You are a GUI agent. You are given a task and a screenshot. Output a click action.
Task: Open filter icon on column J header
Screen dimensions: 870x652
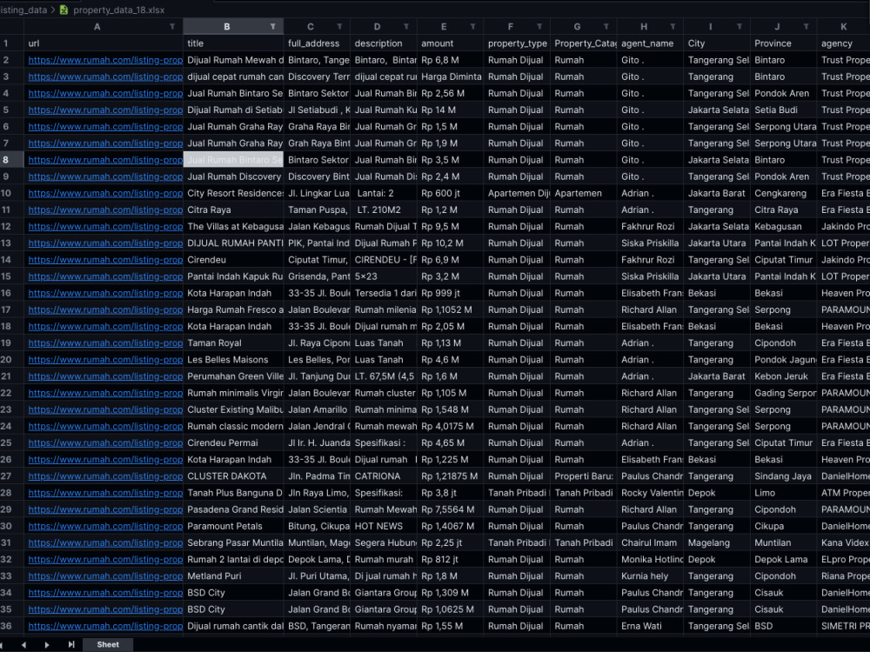[805, 27]
